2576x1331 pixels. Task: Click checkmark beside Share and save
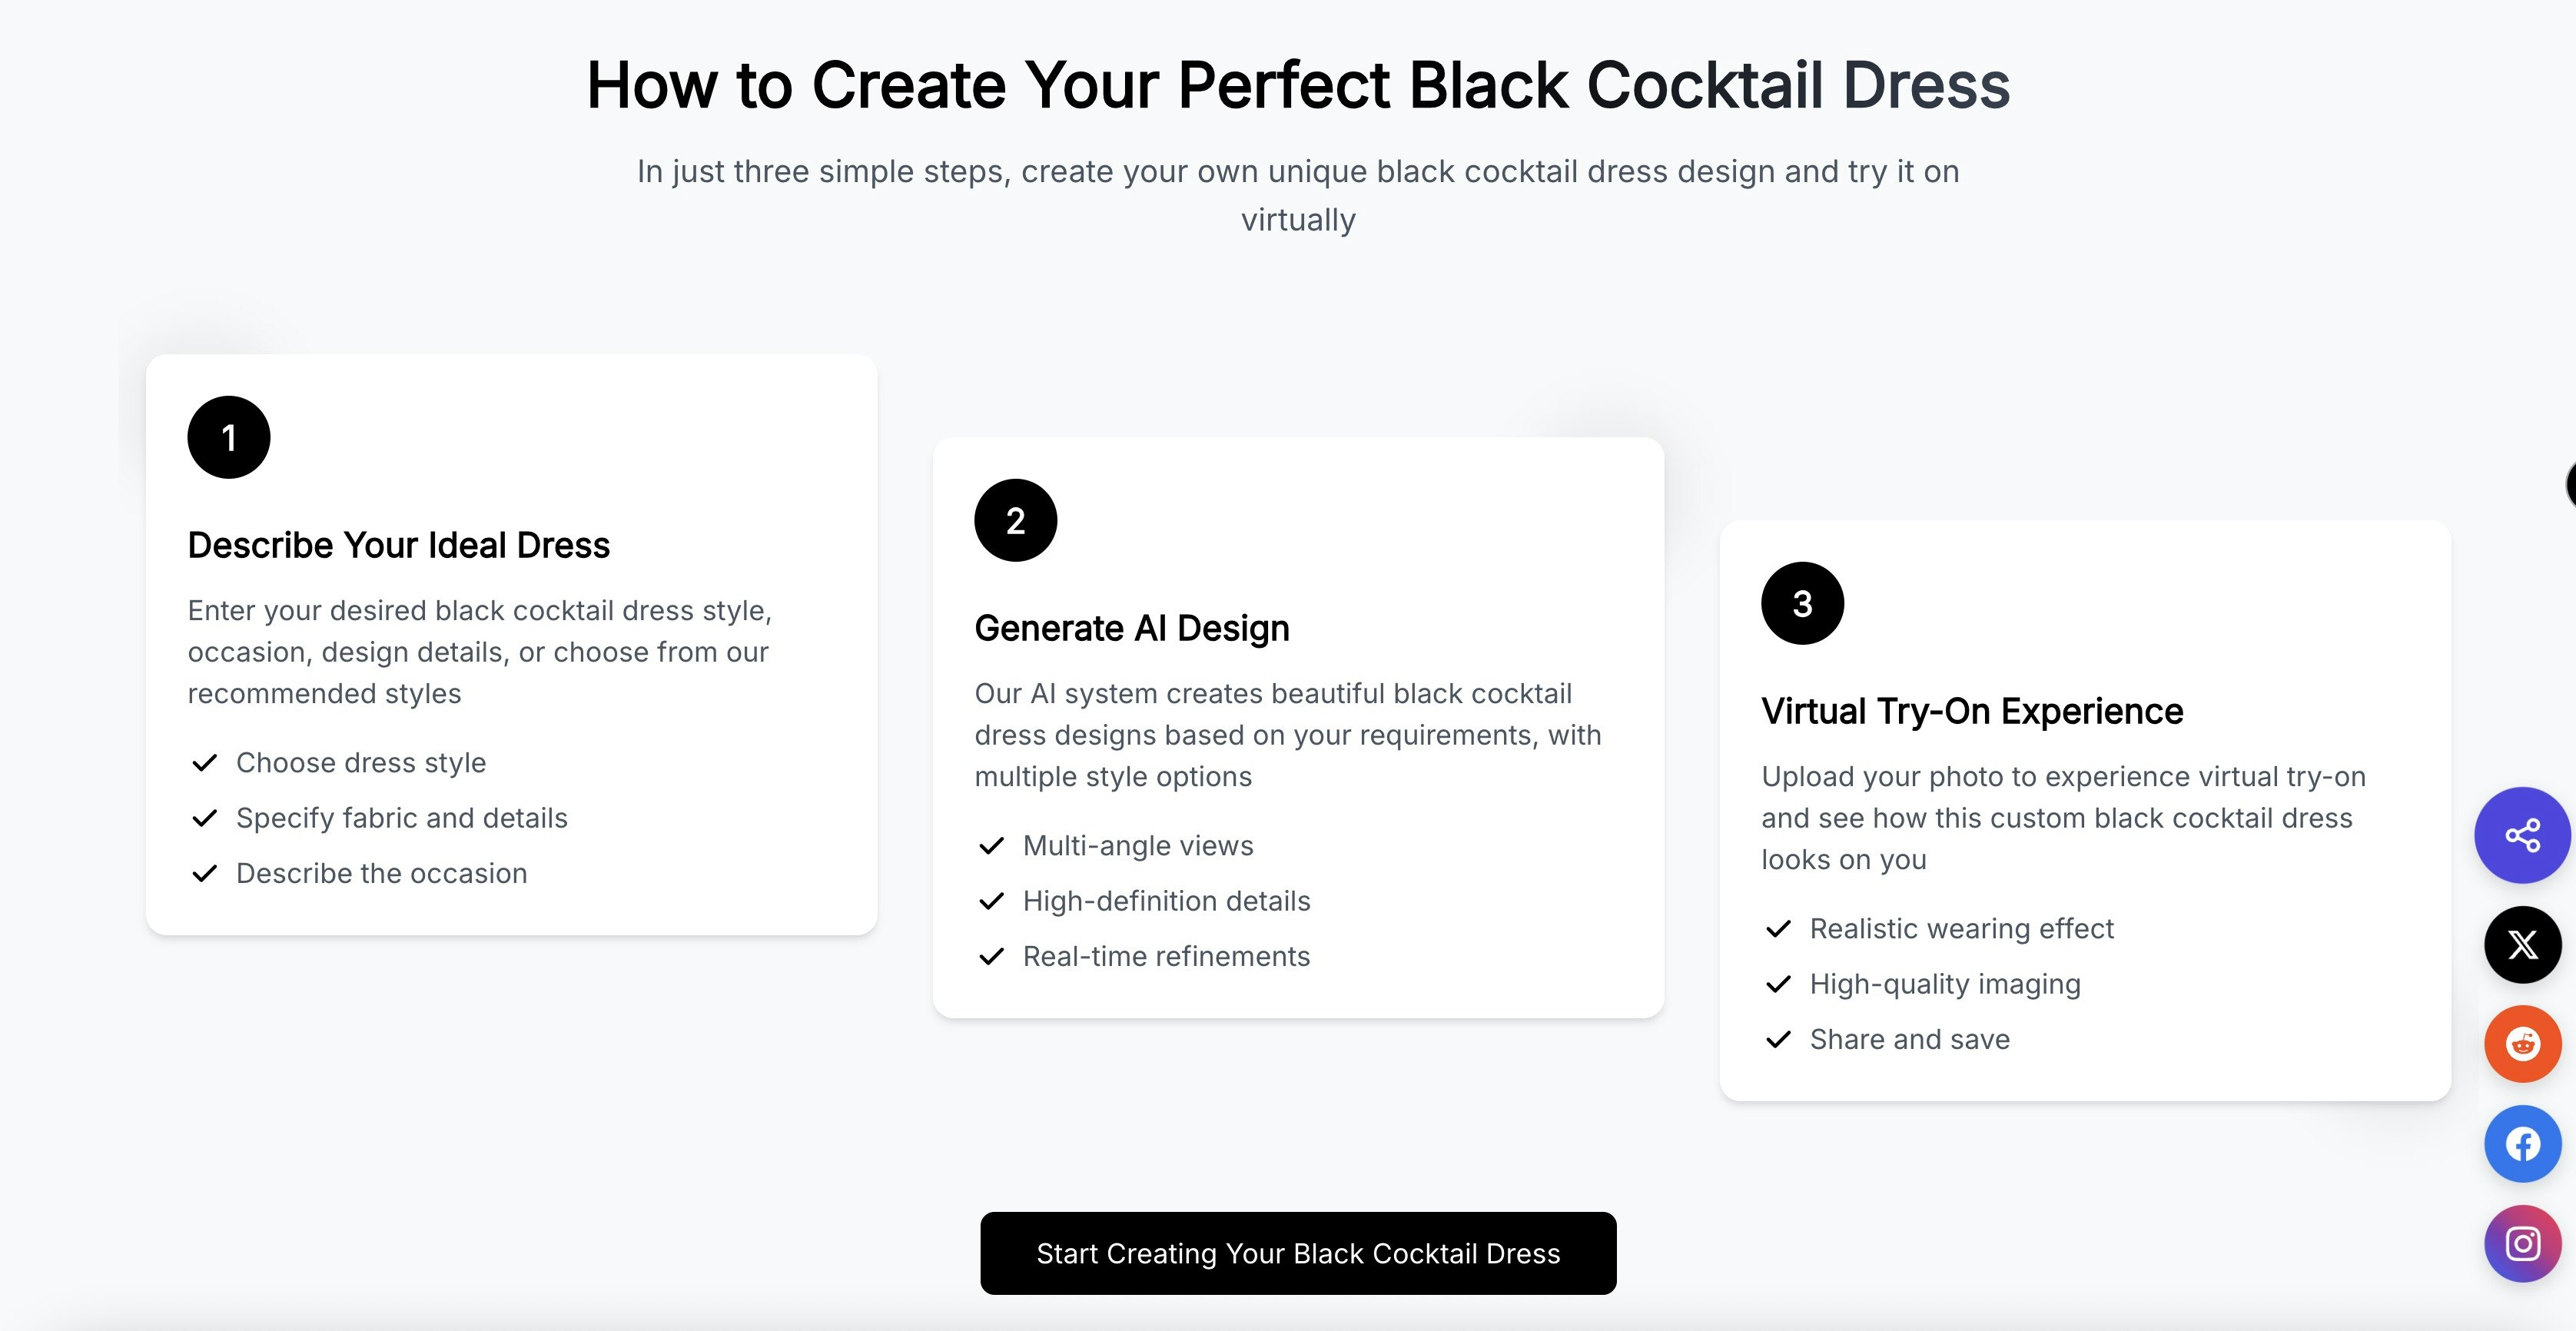[x=1778, y=1040]
